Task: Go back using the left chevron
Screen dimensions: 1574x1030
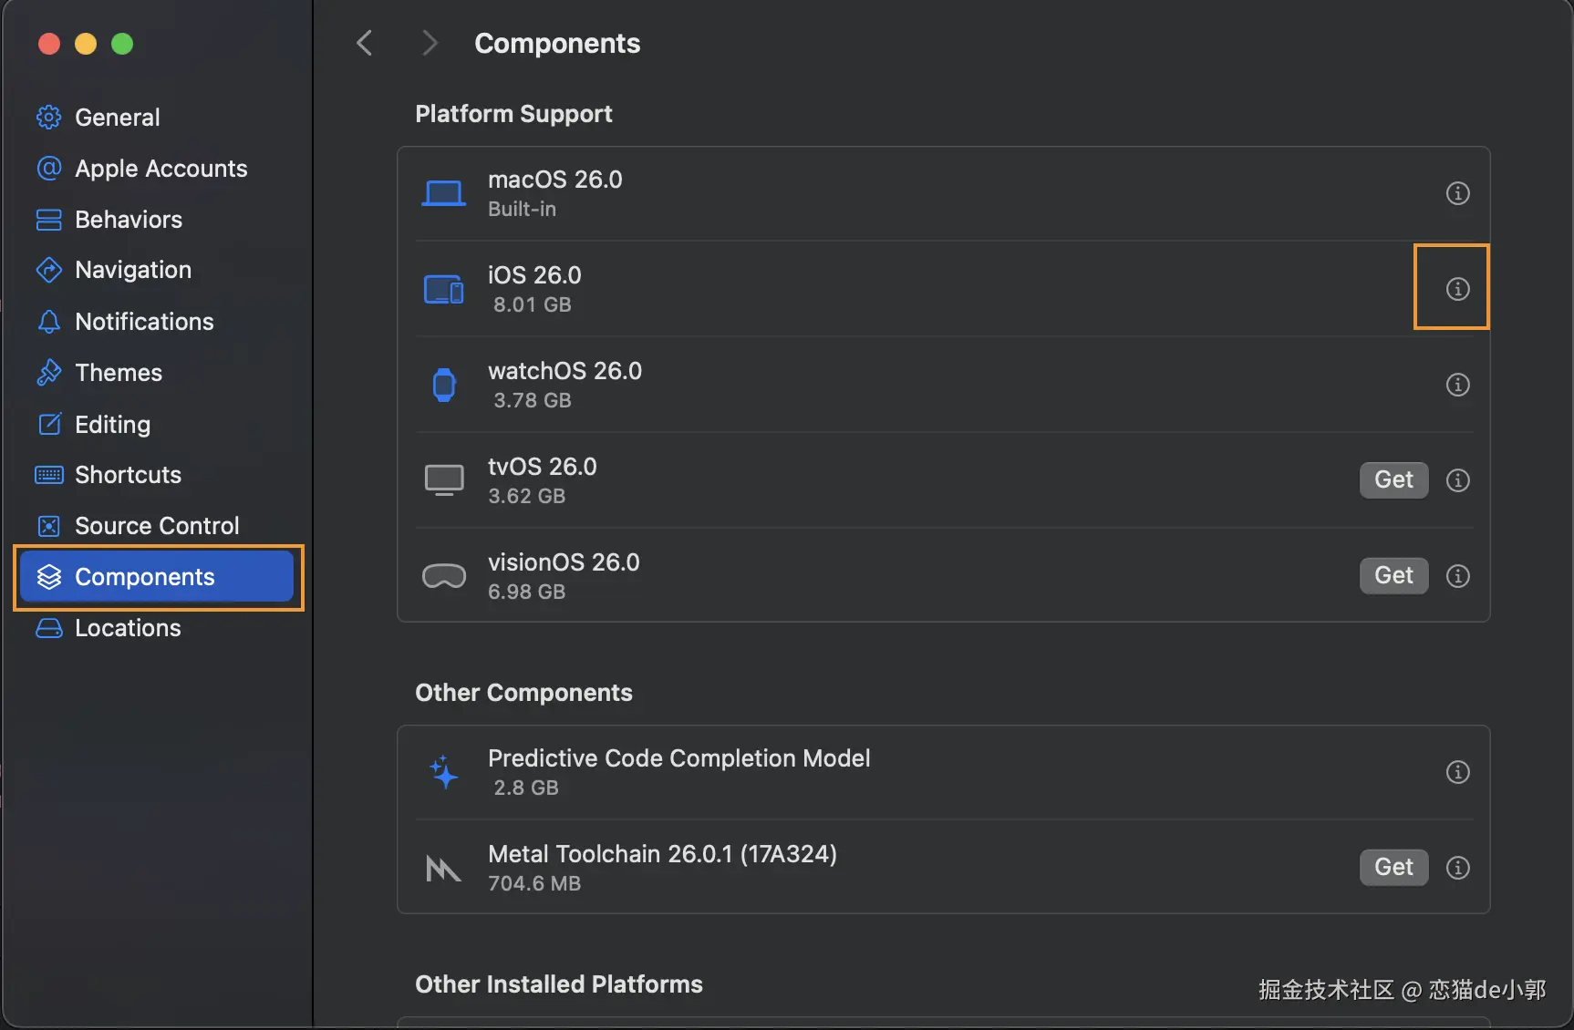Action: (x=365, y=43)
